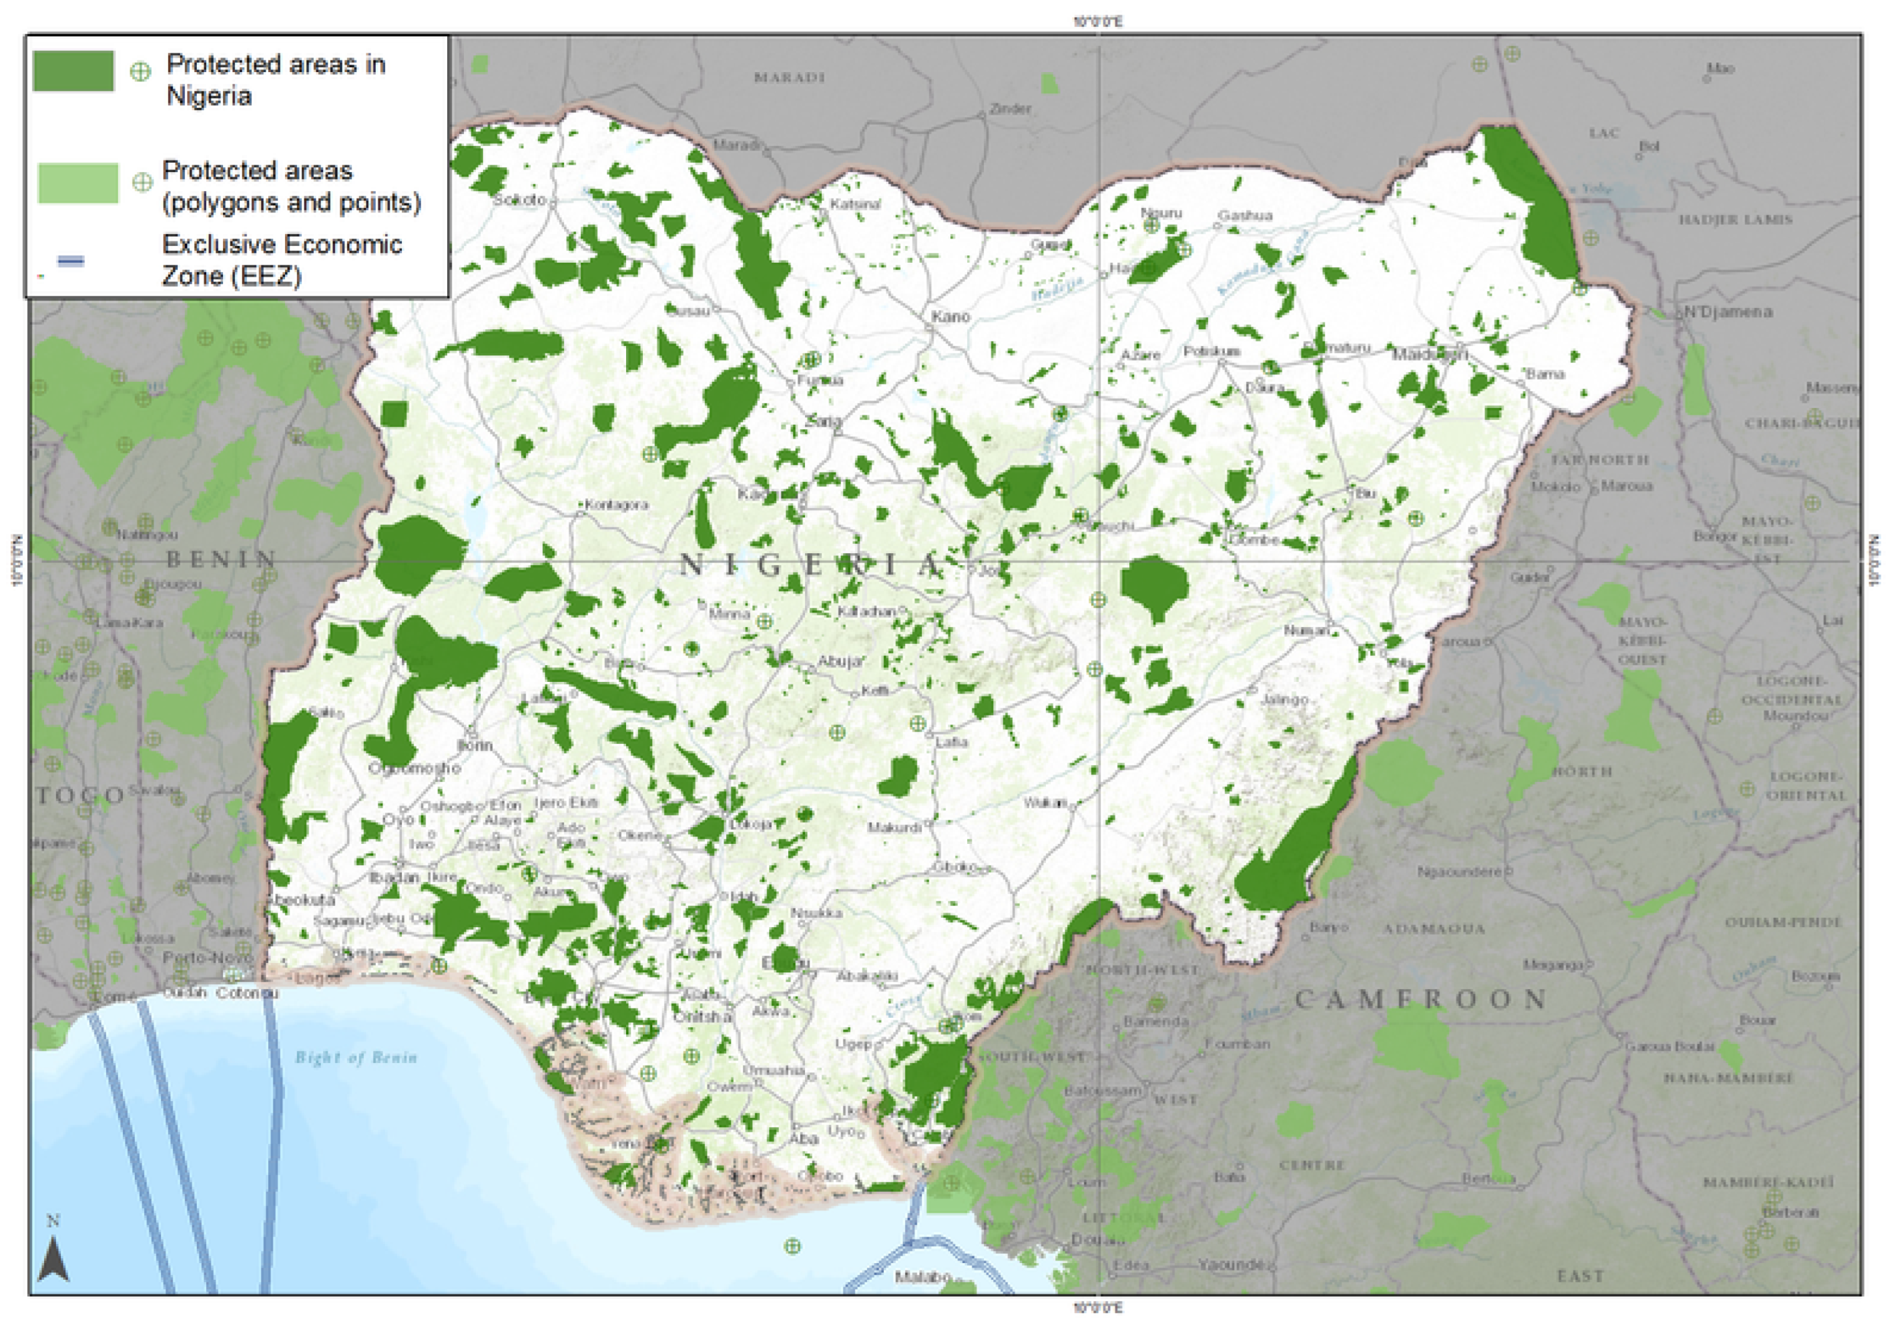Click the NIGERIA country label
This screenshot has height=1319, width=1895.
[811, 565]
